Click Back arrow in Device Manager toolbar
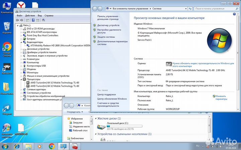 (17, 20)
